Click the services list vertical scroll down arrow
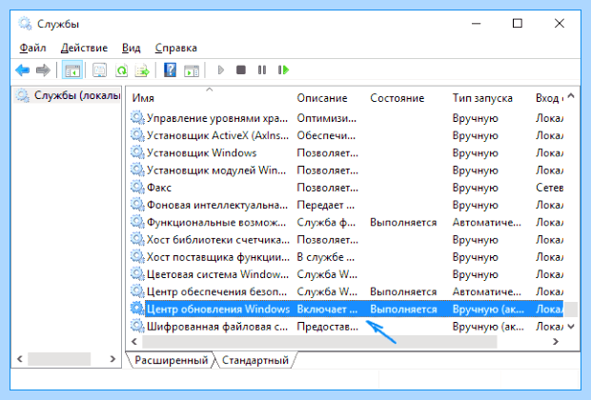The image size is (591, 400). pyautogui.click(x=571, y=326)
